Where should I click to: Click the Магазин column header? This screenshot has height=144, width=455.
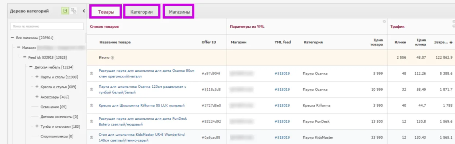(239, 42)
